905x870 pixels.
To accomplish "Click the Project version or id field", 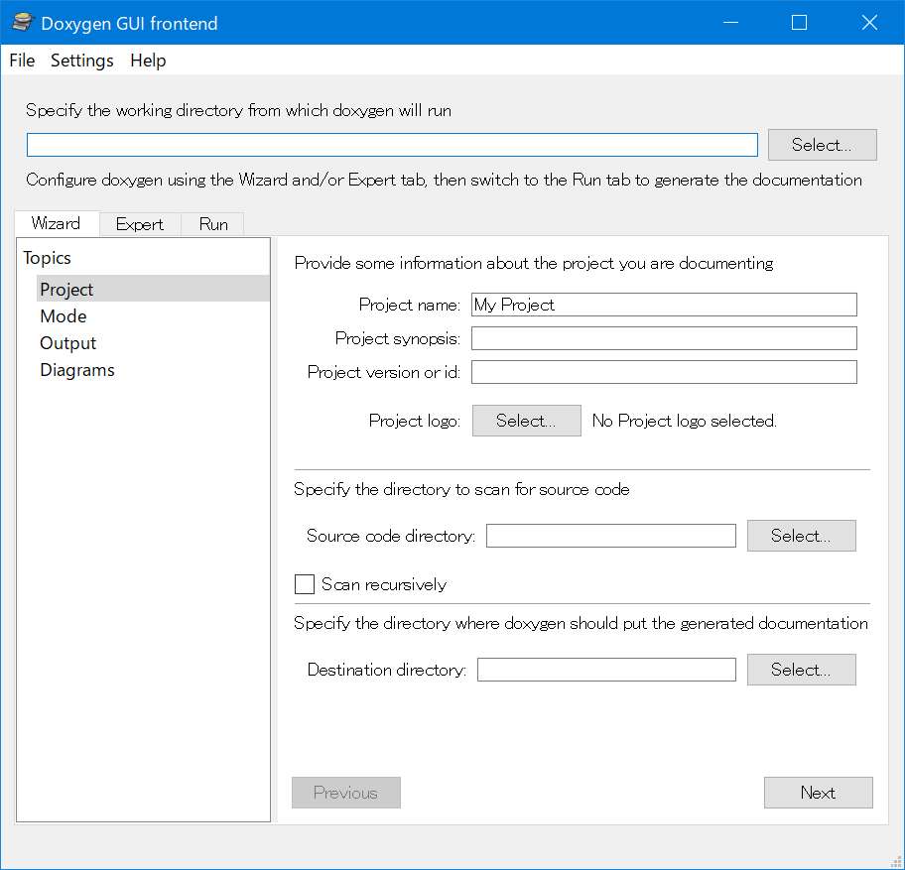I will 664,372.
